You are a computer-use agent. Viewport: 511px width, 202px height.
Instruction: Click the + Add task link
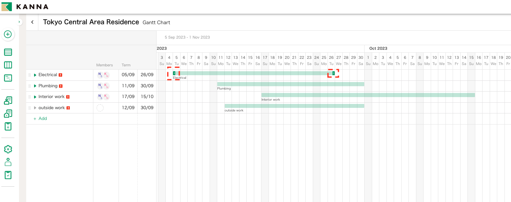[40, 119]
